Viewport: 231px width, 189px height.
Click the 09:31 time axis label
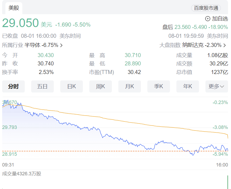point(8,165)
